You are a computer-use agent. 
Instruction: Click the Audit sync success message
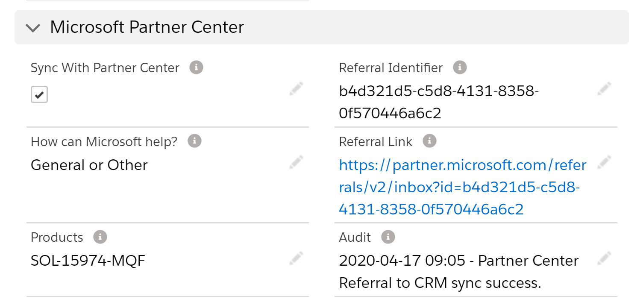click(x=458, y=272)
